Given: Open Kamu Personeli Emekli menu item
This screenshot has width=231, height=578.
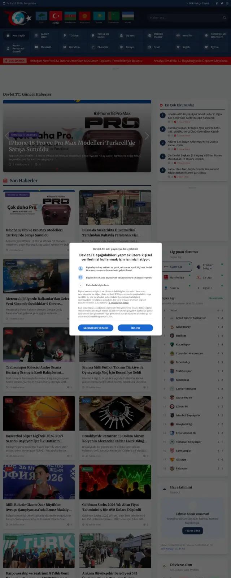Looking at the screenshot, I should [x=16, y=48].
